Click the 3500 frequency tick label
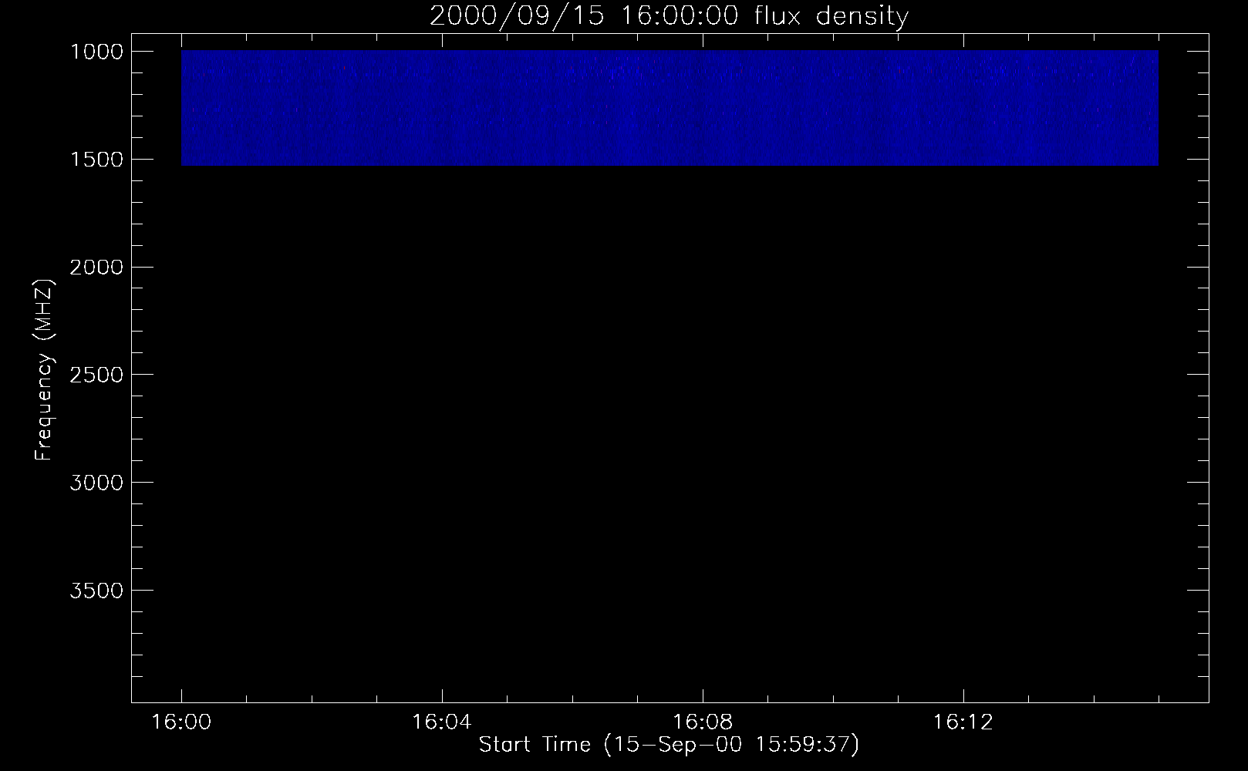This screenshot has height=771, width=1248. click(x=96, y=591)
